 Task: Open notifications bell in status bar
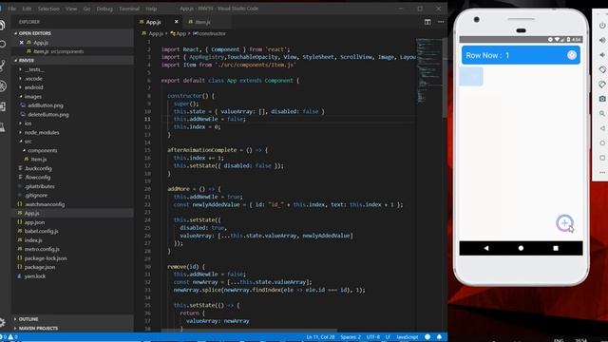coord(439,337)
